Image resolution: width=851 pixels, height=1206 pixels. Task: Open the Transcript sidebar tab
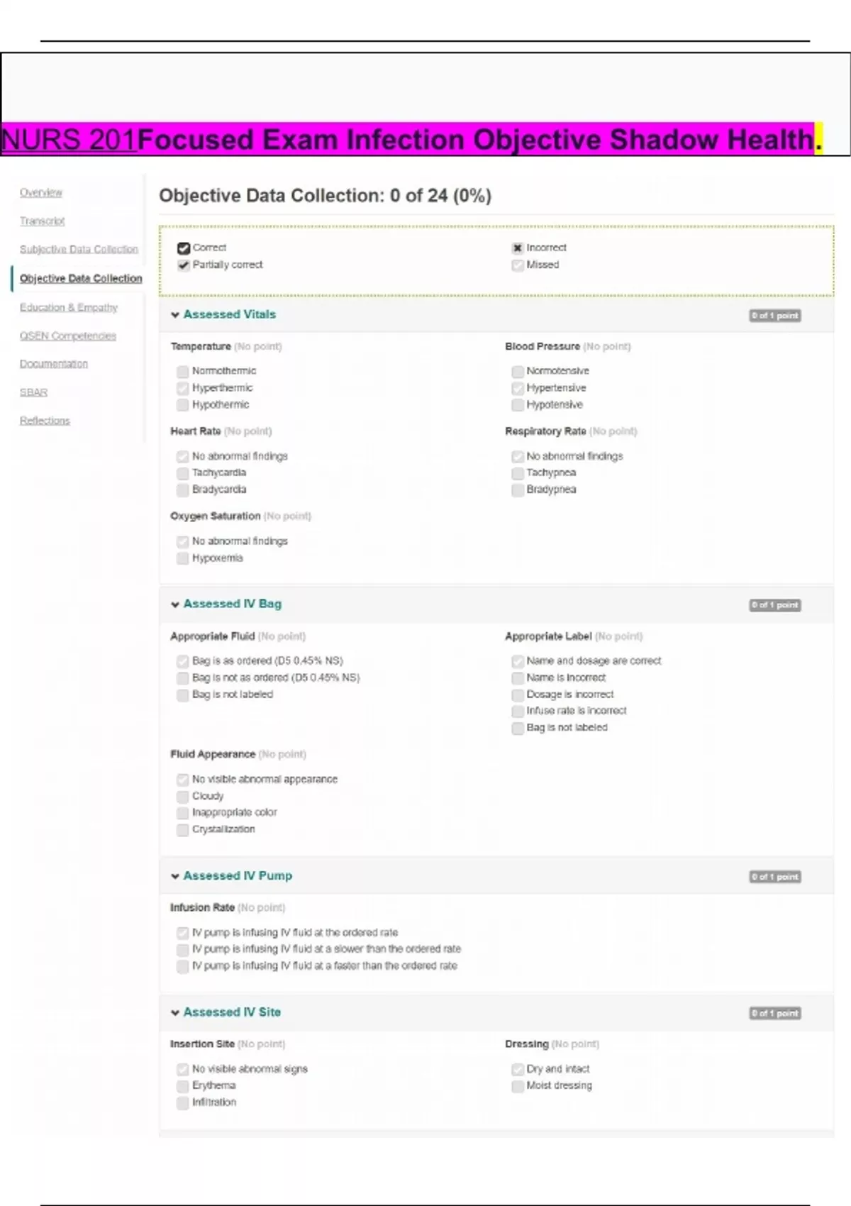coord(42,221)
